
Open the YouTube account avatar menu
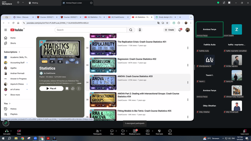tap(187, 30)
